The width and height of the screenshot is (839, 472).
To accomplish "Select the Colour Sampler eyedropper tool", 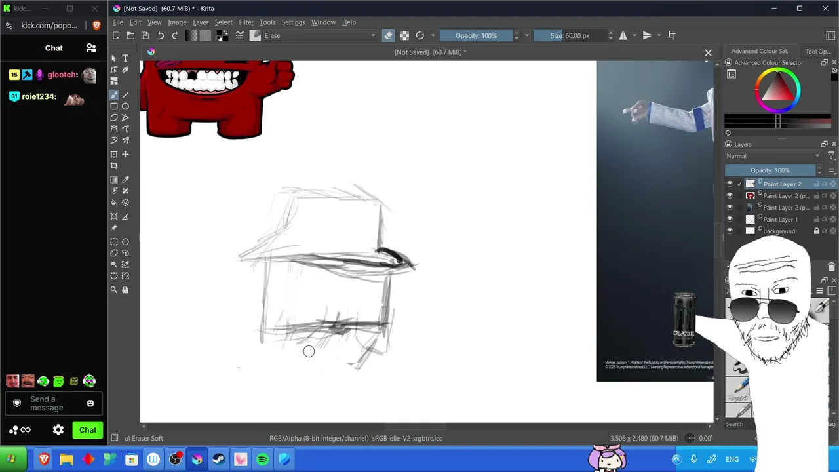I will click(x=125, y=180).
